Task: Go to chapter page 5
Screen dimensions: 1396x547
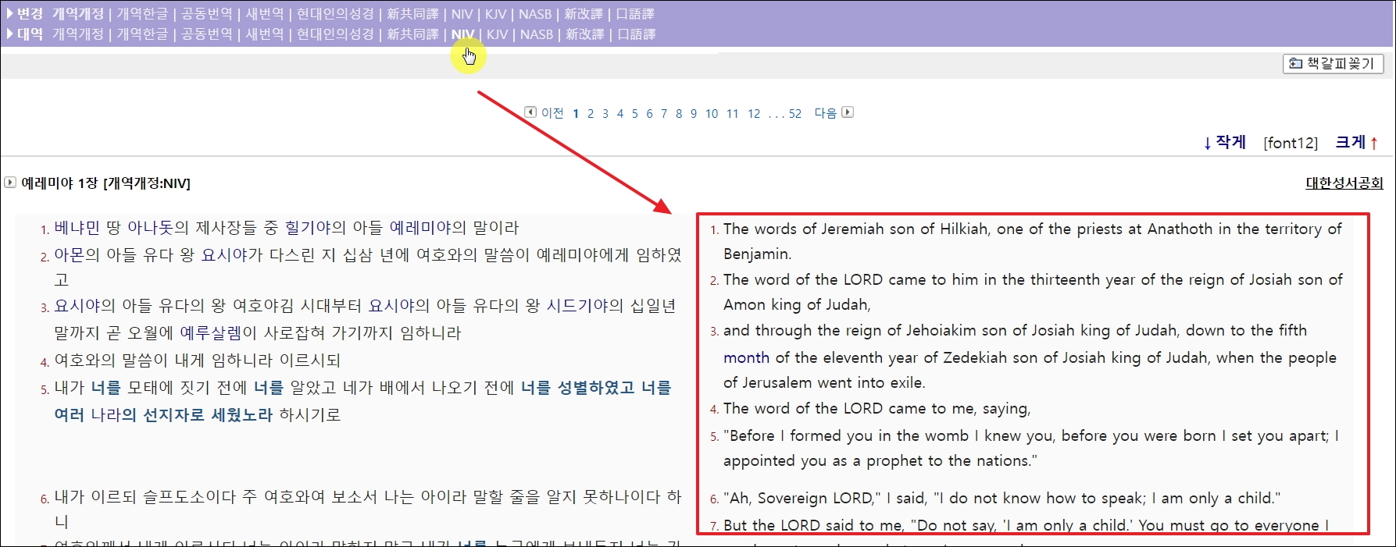Action: pos(635,114)
